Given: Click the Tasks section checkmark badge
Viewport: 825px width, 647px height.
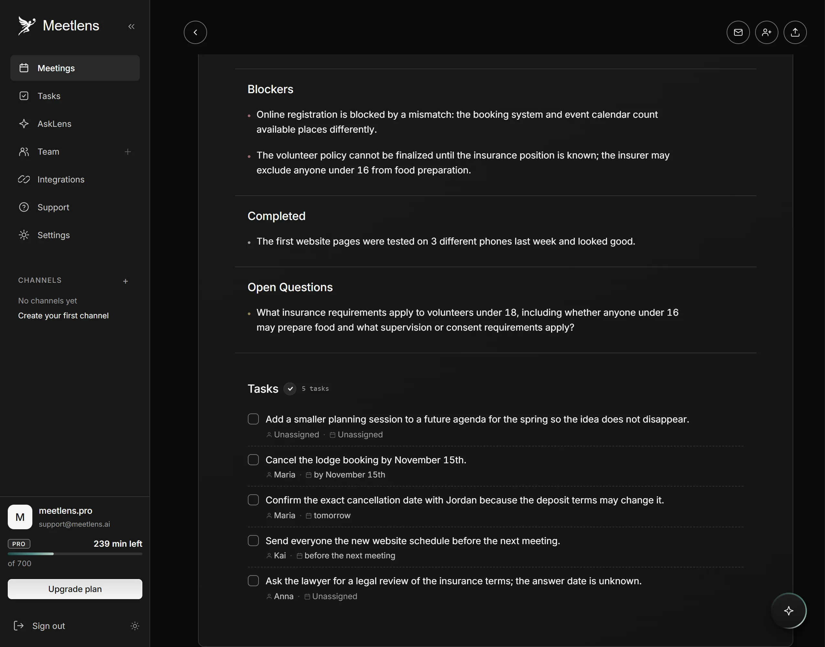Looking at the screenshot, I should point(290,389).
